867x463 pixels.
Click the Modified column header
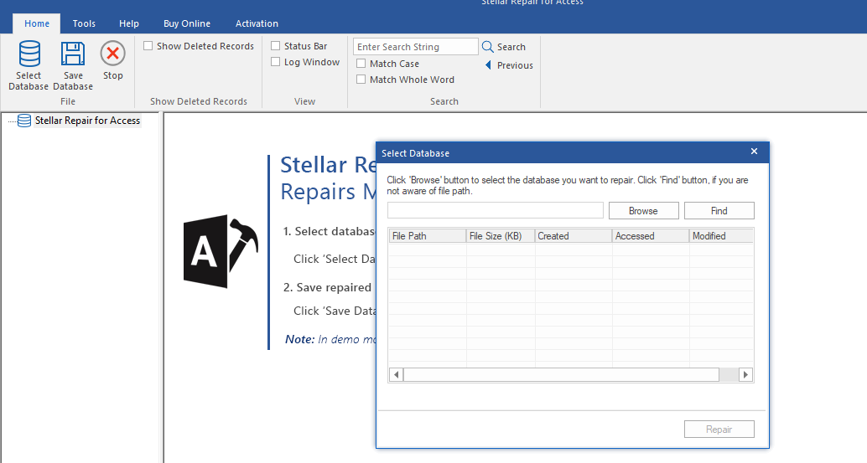click(x=721, y=235)
